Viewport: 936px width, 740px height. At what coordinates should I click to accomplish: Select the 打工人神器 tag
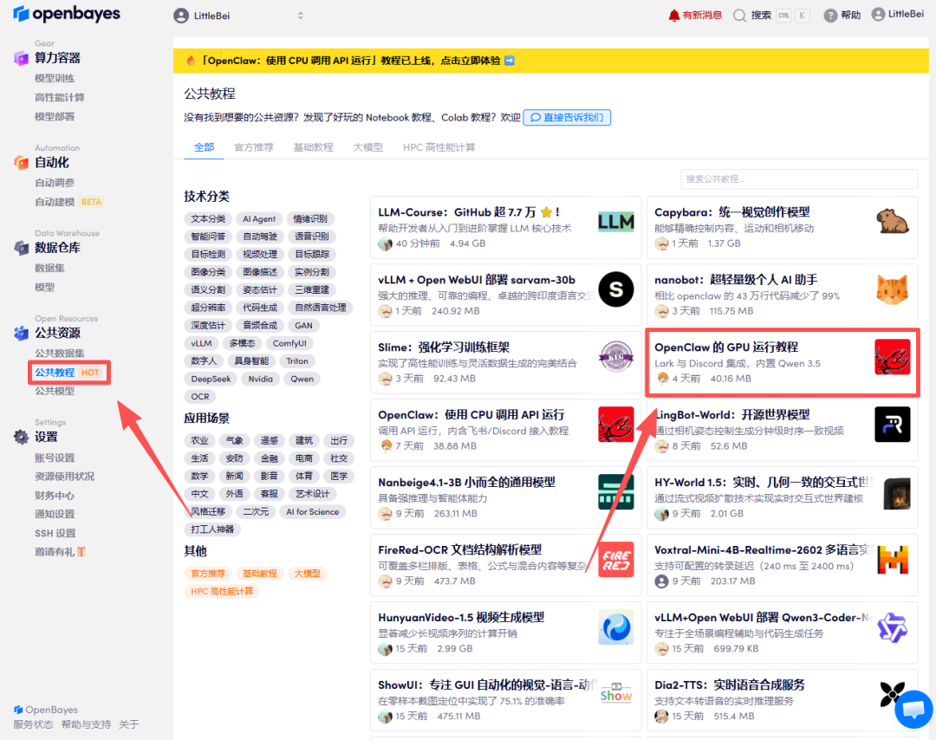coord(212,529)
